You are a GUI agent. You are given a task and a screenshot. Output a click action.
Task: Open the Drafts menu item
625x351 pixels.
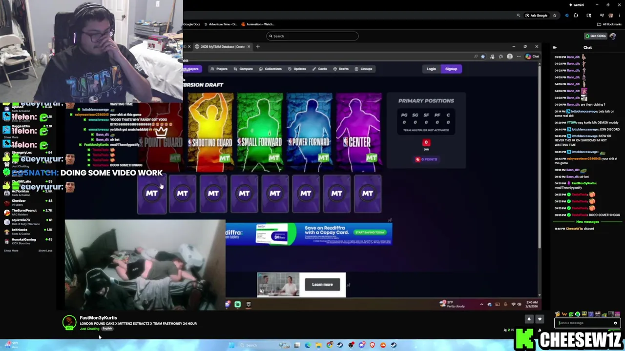tap(341, 69)
